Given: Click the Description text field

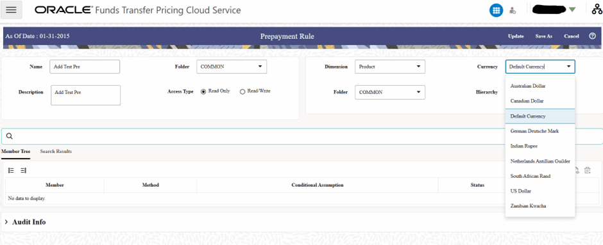Looking at the screenshot, I should click(x=86, y=95).
